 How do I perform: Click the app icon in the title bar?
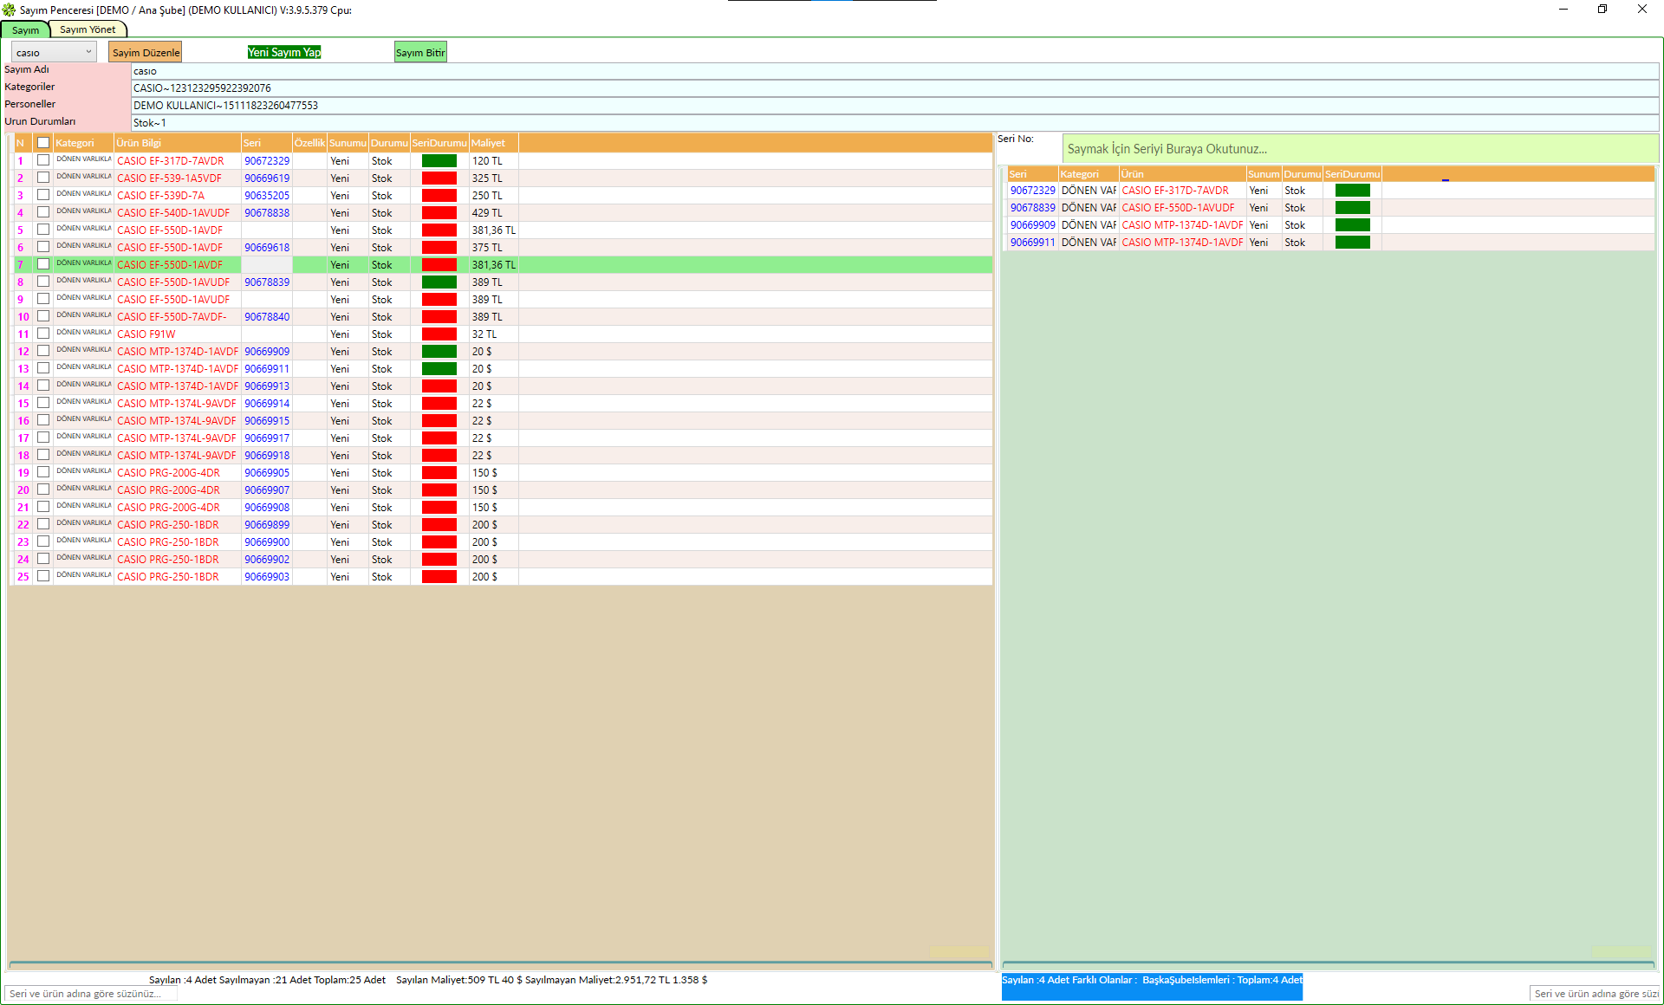pyautogui.click(x=9, y=10)
